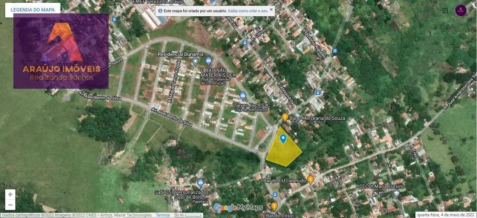Open the Seven Tech SJC store marker
Screen dimensions: 477x218
[243, 96]
